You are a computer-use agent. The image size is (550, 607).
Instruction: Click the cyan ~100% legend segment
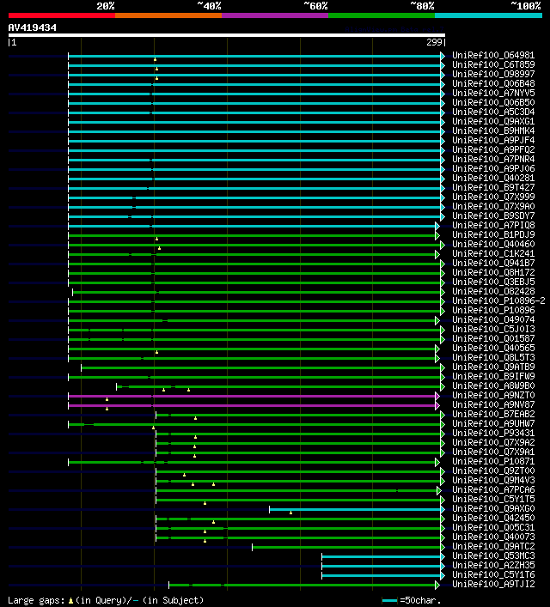pos(488,15)
